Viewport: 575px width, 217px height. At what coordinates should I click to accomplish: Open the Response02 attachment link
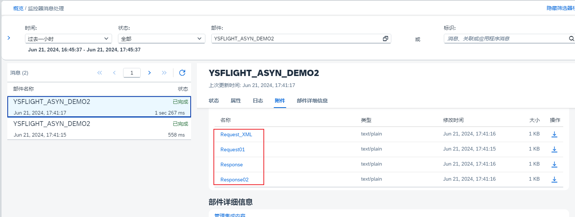[x=234, y=179]
